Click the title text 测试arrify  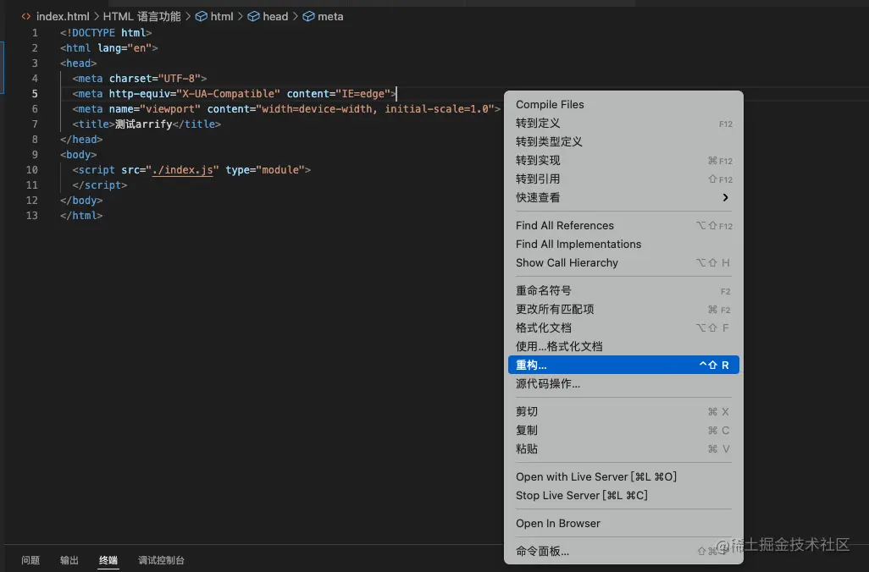143,124
